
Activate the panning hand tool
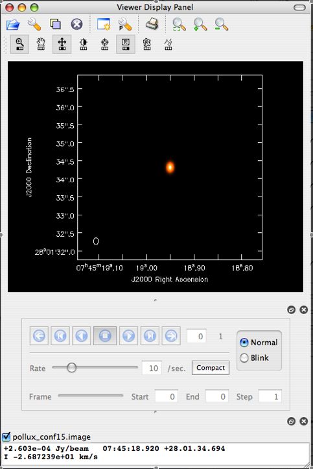pyautogui.click(x=41, y=44)
